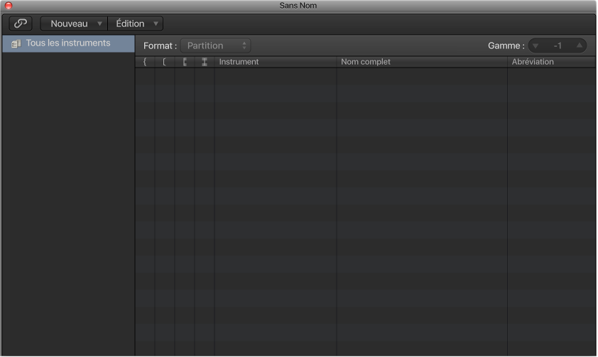
Task: Click the bar line column header icon
Action: click(185, 62)
